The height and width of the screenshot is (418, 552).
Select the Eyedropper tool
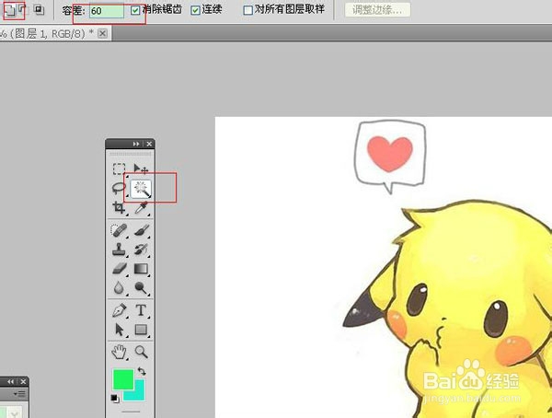click(x=141, y=207)
